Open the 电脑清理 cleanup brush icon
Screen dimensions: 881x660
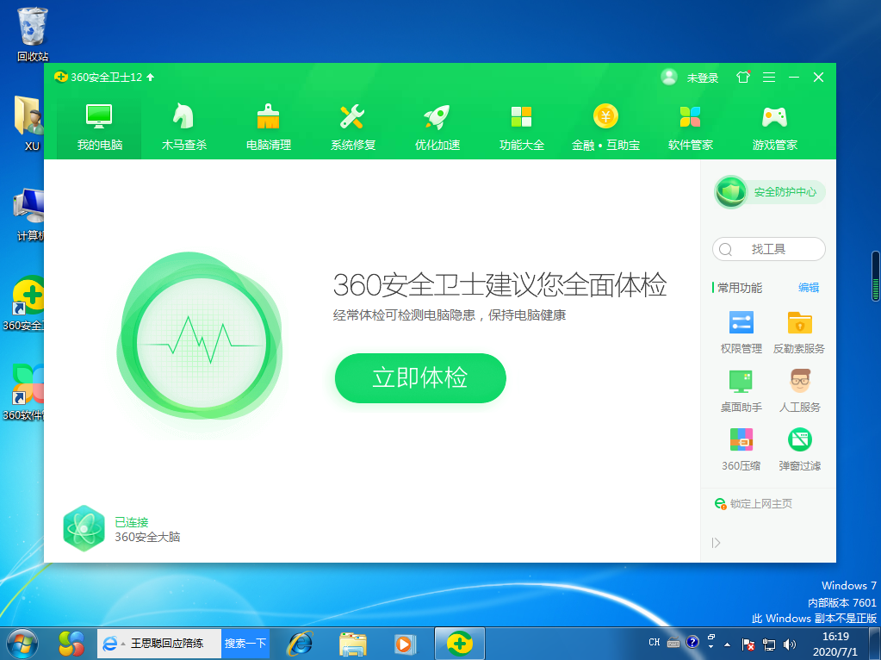point(269,117)
